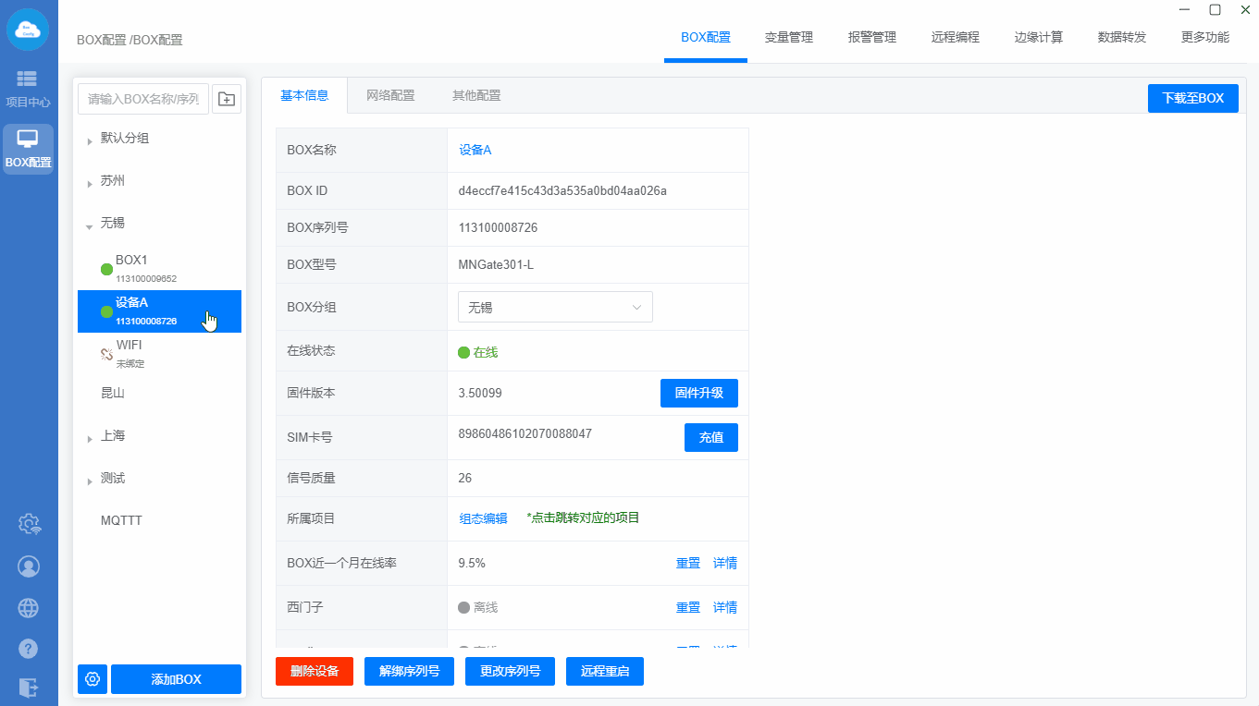Switch to the 网络配置 tab
Image resolution: width=1259 pixels, height=706 pixels.
(390, 95)
